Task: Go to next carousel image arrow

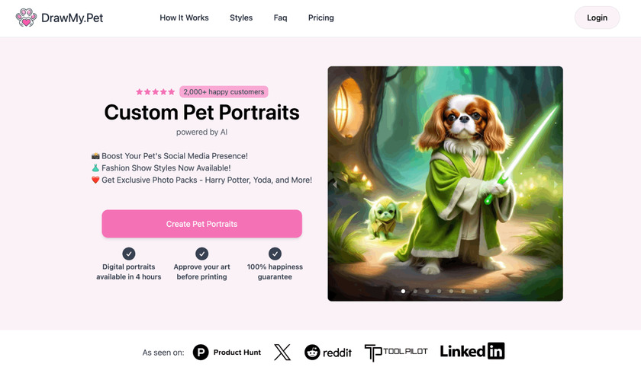Action: pyautogui.click(x=556, y=184)
